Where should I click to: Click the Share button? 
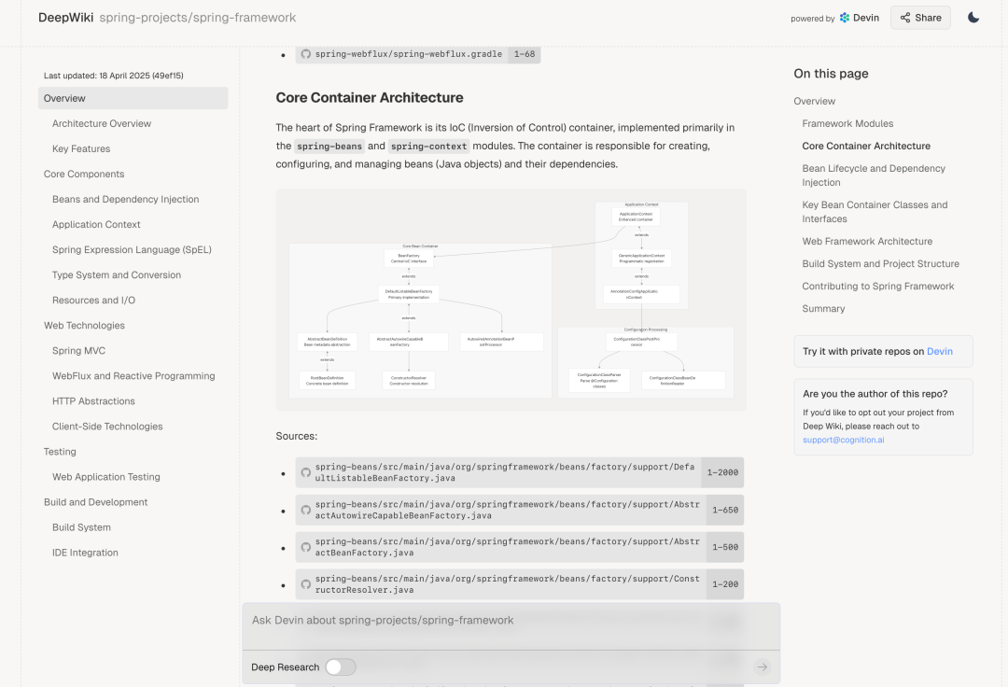pyautogui.click(x=920, y=18)
